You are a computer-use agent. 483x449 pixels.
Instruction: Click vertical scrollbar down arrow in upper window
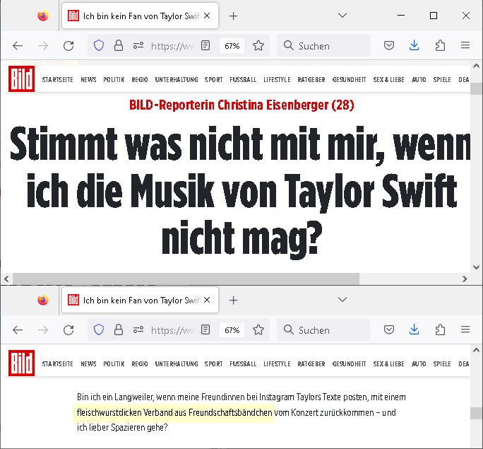476,267
